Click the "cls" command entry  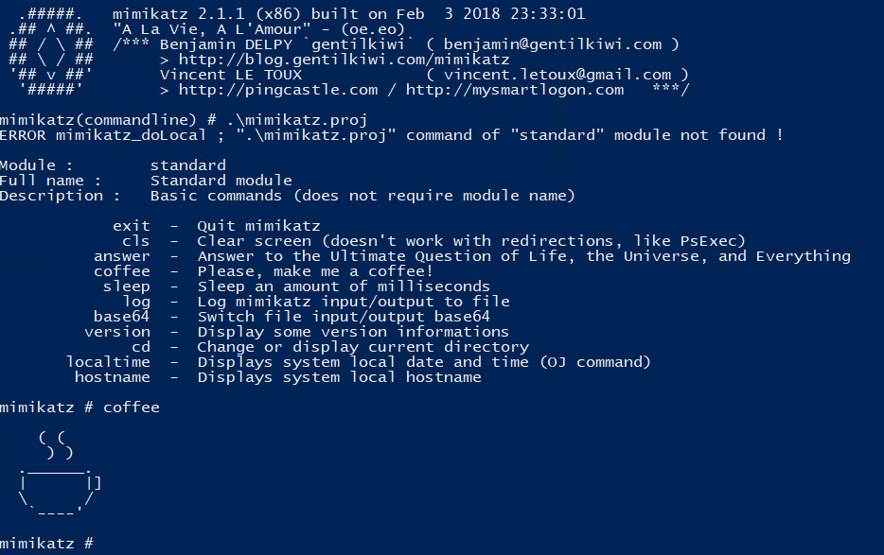click(136, 241)
